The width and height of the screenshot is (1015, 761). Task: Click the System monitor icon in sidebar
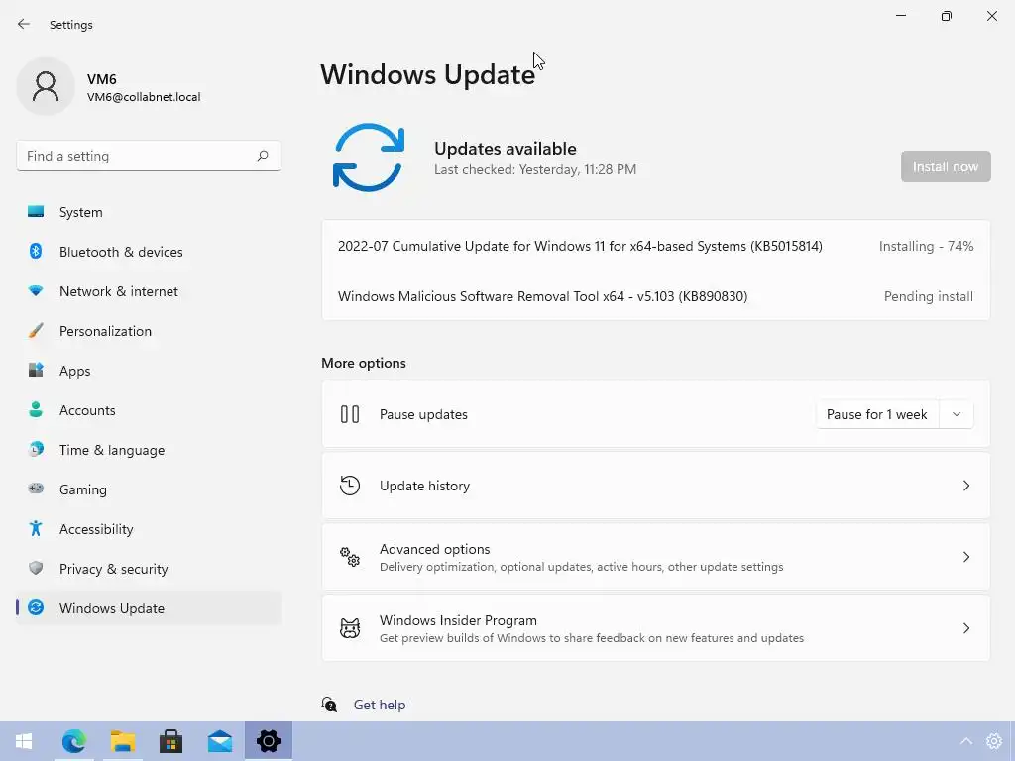[36, 212]
